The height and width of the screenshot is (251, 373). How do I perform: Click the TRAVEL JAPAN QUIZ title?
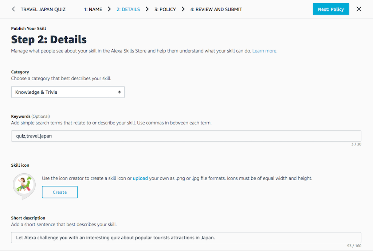pyautogui.click(x=43, y=9)
